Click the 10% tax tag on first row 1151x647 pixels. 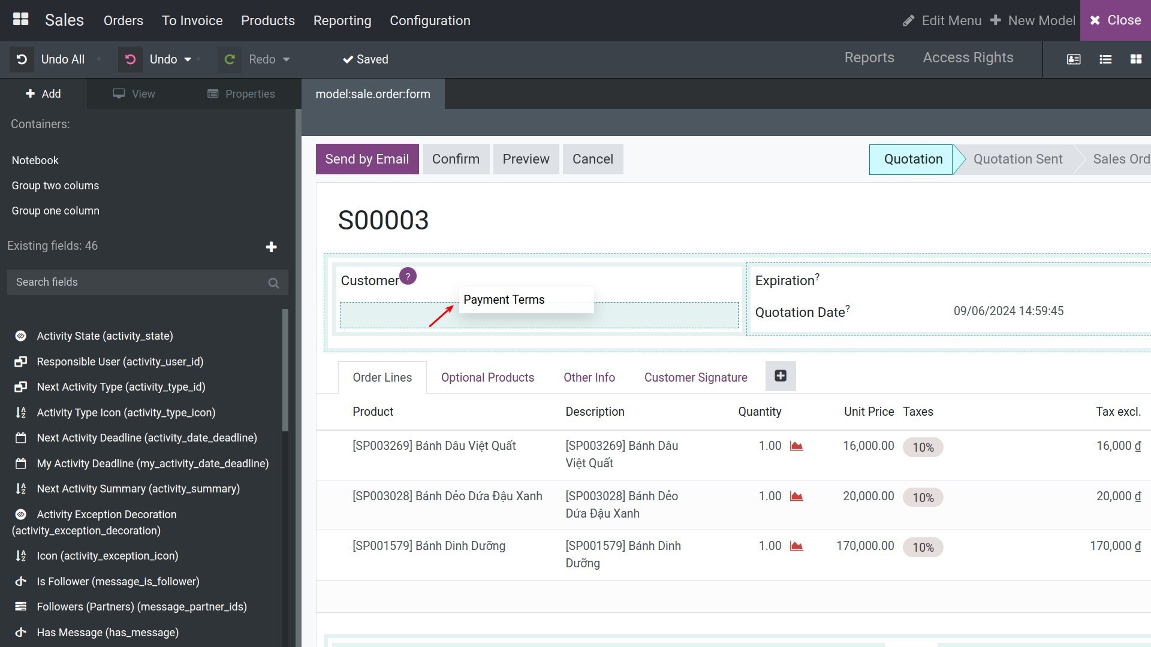pyautogui.click(x=923, y=448)
